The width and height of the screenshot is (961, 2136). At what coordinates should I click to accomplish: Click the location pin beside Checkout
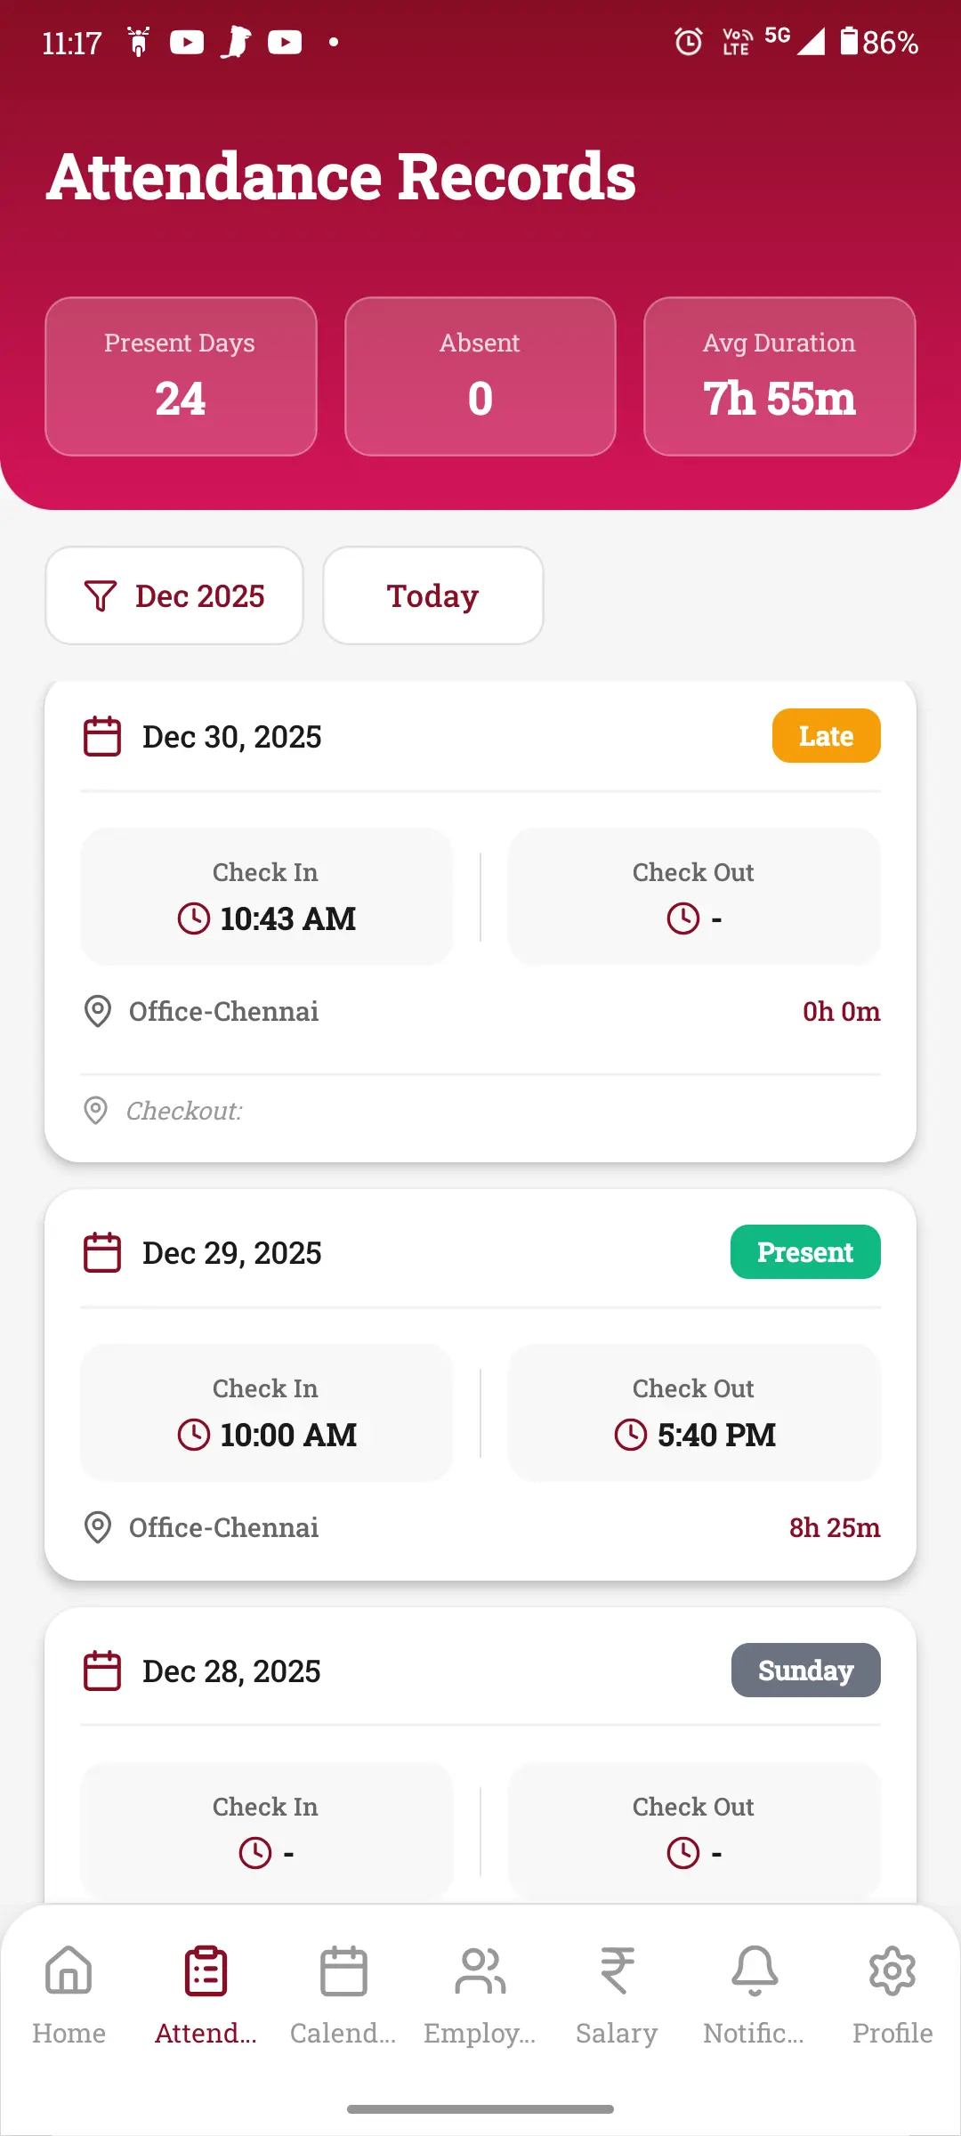(96, 1111)
